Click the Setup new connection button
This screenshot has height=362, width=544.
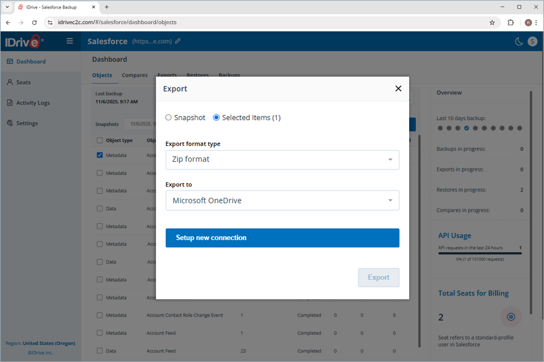(x=282, y=238)
